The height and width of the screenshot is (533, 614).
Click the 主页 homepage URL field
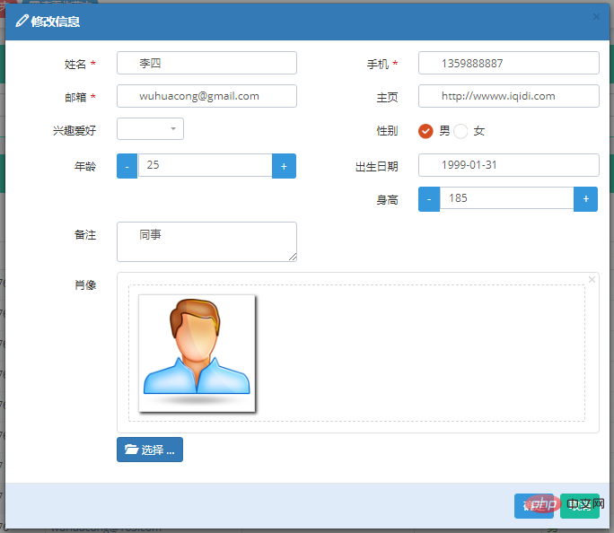pyautogui.click(x=509, y=96)
